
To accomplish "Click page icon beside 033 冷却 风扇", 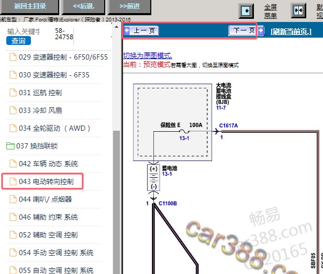I will pyautogui.click(x=13, y=110).
